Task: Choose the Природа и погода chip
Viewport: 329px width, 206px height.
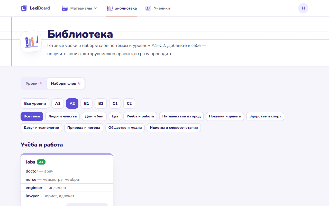Action: (84, 128)
